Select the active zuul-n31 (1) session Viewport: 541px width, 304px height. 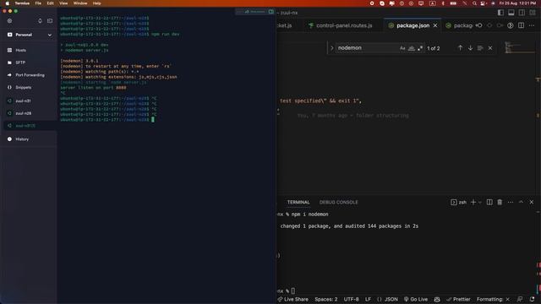[x=30, y=126]
